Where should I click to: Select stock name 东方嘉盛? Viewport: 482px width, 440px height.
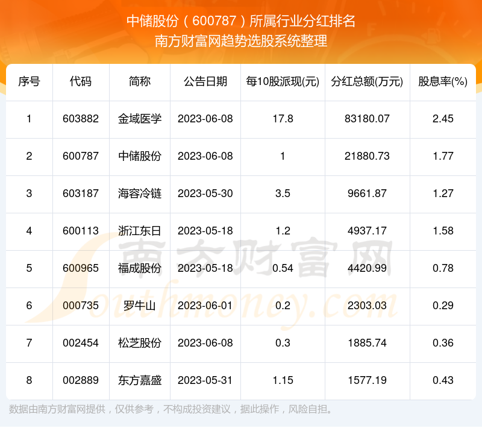[x=140, y=380]
